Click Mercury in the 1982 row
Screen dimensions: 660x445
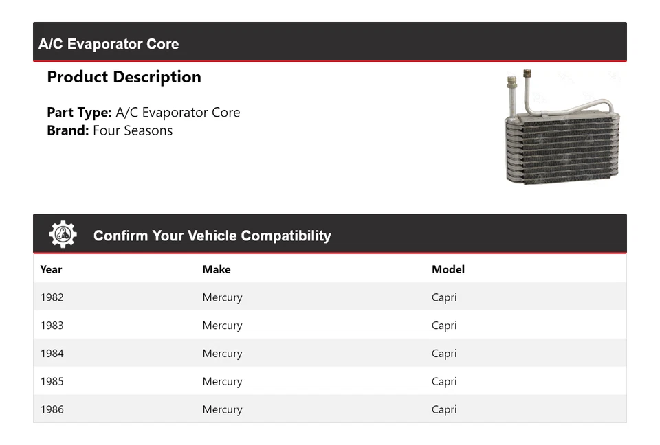(222, 297)
